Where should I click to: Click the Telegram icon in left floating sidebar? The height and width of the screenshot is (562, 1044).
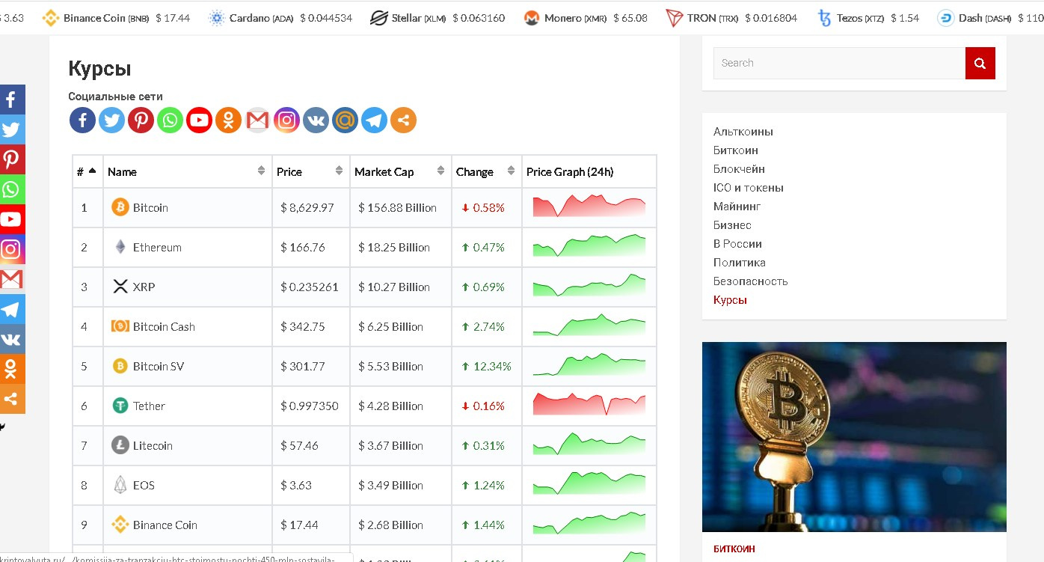pos(12,309)
